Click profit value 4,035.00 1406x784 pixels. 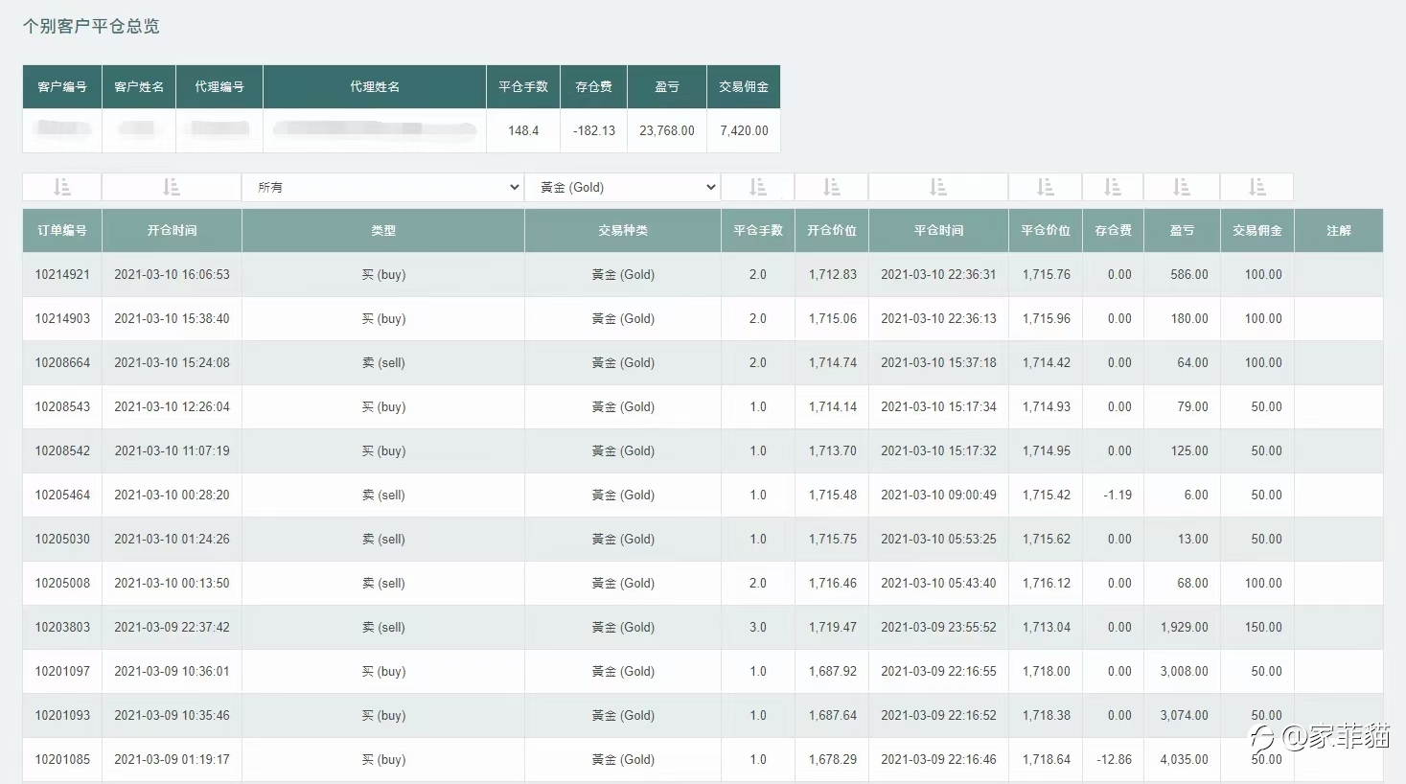(1184, 759)
